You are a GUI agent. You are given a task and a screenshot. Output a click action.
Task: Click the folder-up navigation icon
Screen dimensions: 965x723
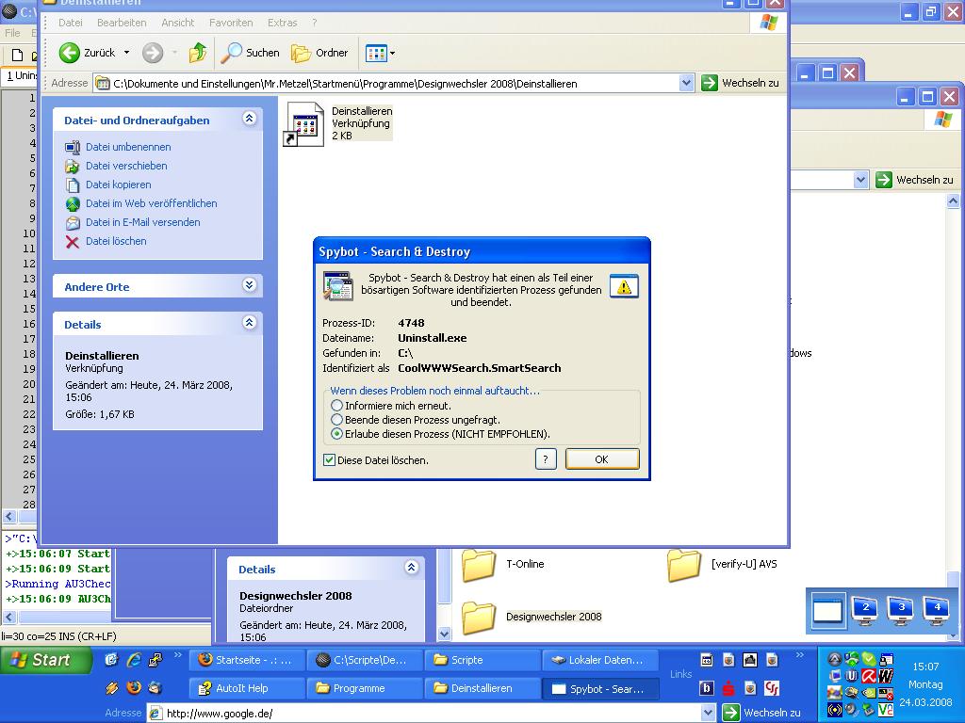point(198,53)
